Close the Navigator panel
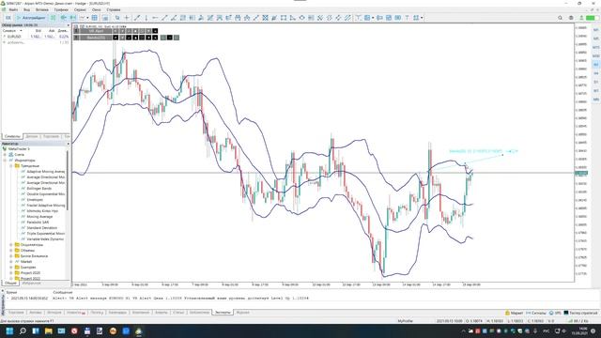 pyautogui.click(x=69, y=144)
